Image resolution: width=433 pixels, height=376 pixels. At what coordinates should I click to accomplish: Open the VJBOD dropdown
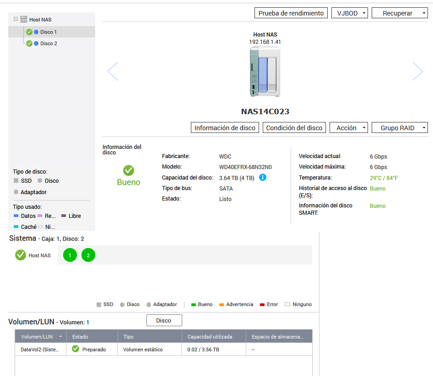tap(350, 13)
